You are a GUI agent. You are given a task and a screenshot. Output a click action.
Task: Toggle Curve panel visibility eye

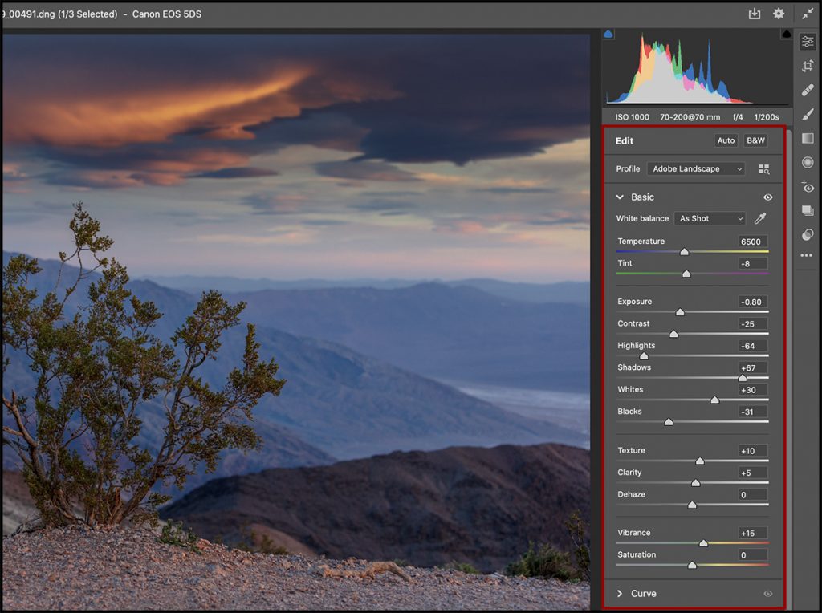point(768,594)
